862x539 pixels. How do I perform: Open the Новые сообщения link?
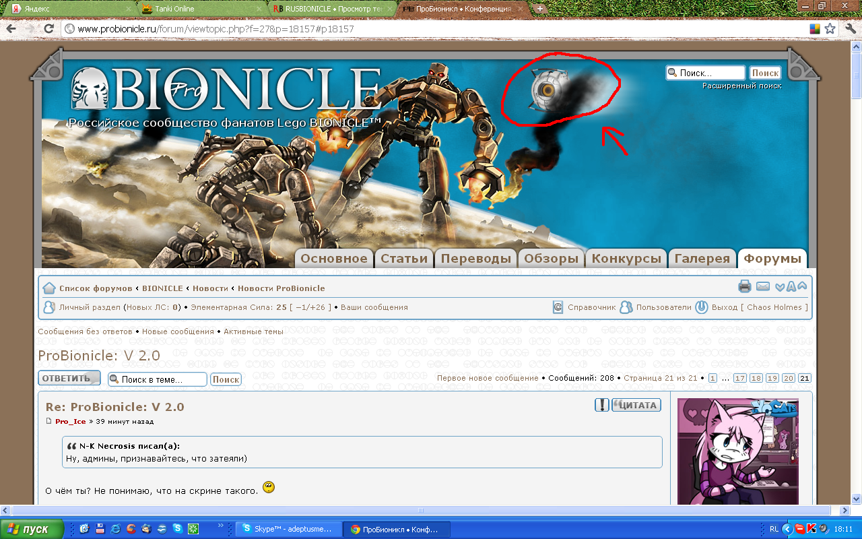coord(179,331)
